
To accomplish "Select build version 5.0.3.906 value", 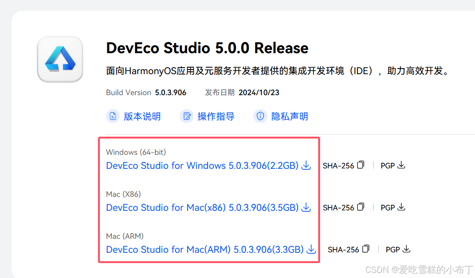I will 171,93.
